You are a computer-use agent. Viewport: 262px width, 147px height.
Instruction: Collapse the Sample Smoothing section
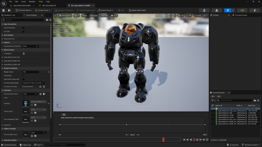coord(2,68)
